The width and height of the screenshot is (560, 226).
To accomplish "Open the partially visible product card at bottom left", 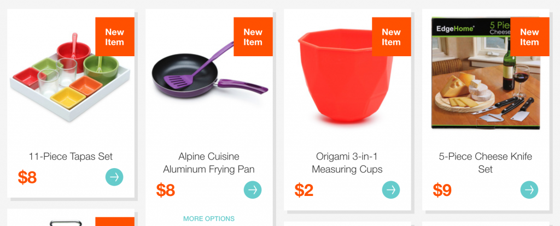I will click(71, 217).
